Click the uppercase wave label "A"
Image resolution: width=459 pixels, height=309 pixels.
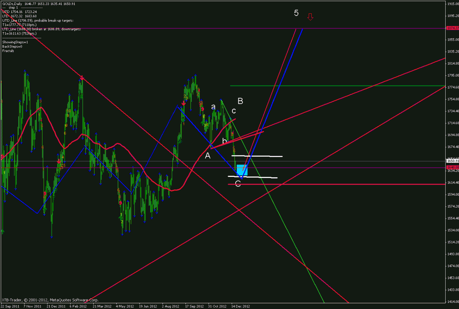click(207, 155)
